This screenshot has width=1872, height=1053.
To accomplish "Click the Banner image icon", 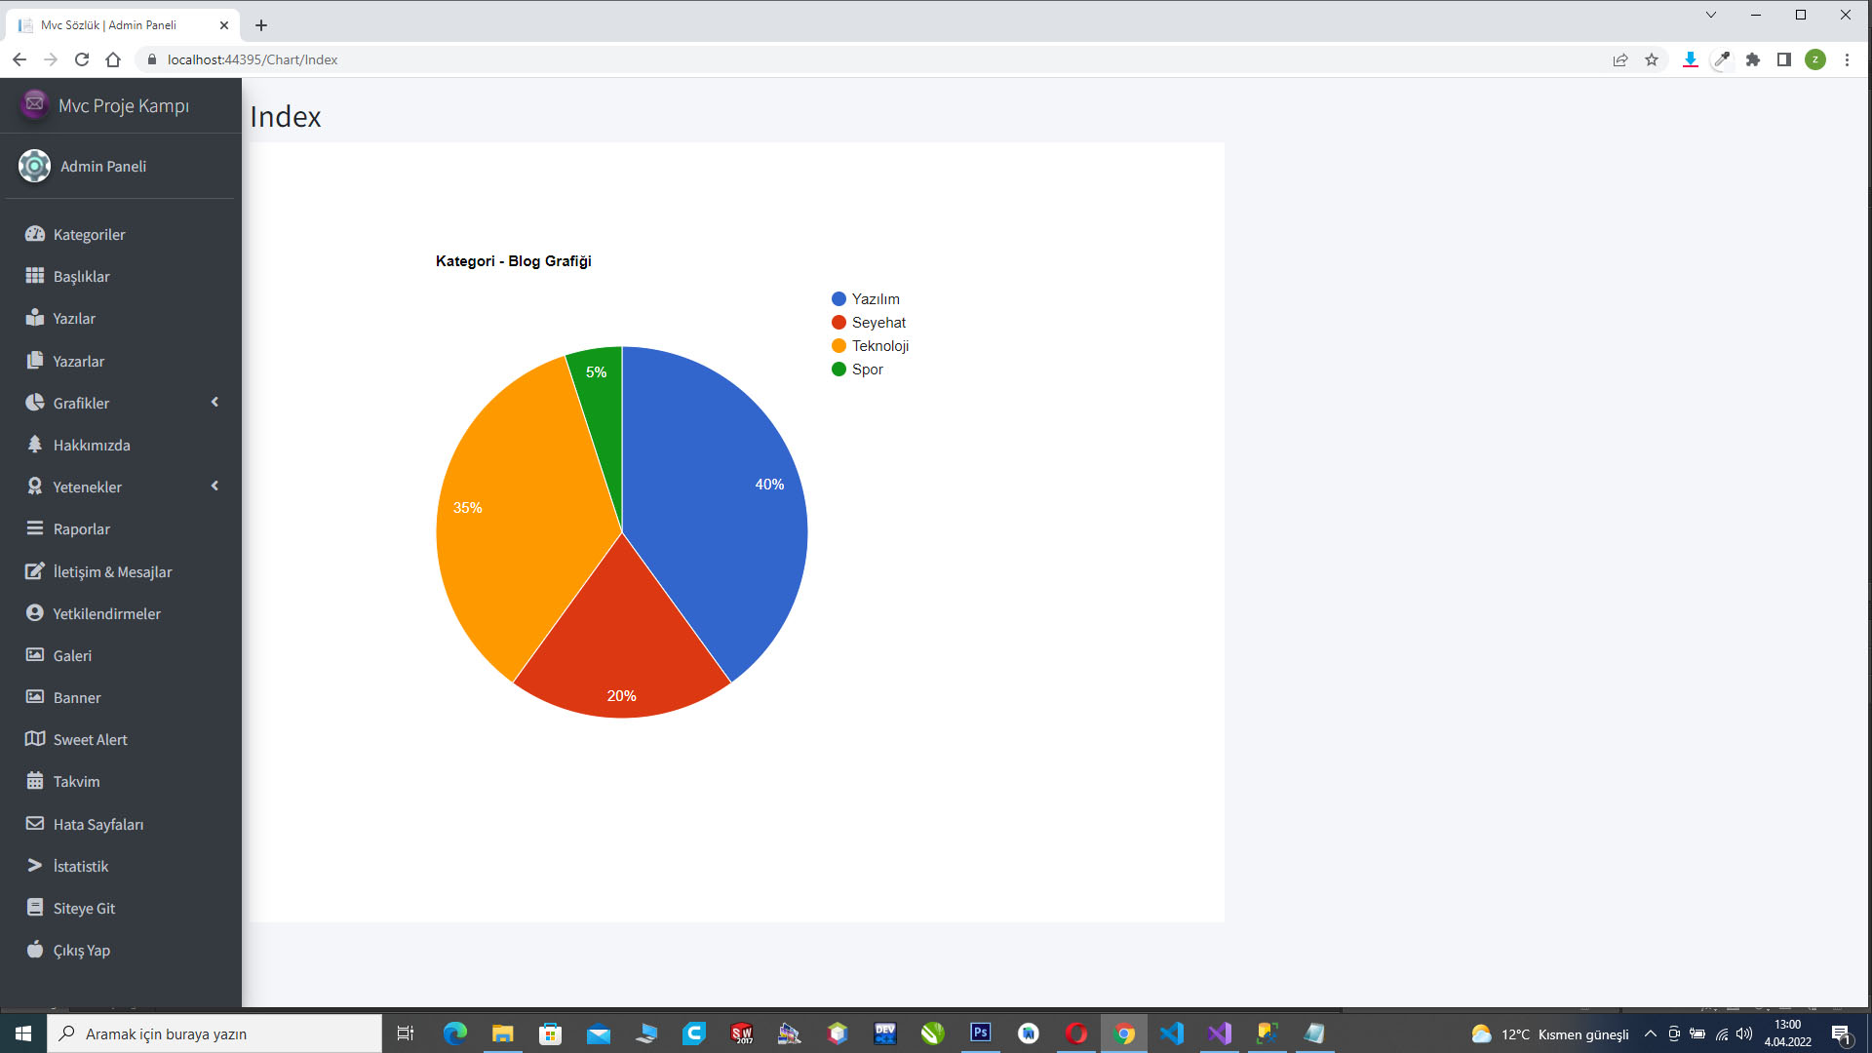I will [35, 697].
